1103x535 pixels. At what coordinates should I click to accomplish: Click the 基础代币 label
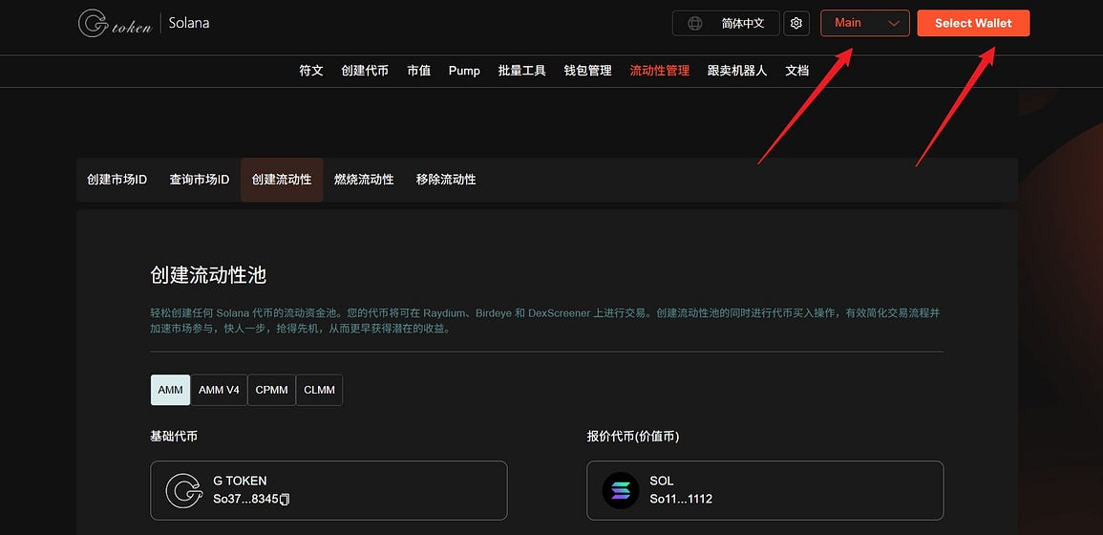click(x=174, y=437)
